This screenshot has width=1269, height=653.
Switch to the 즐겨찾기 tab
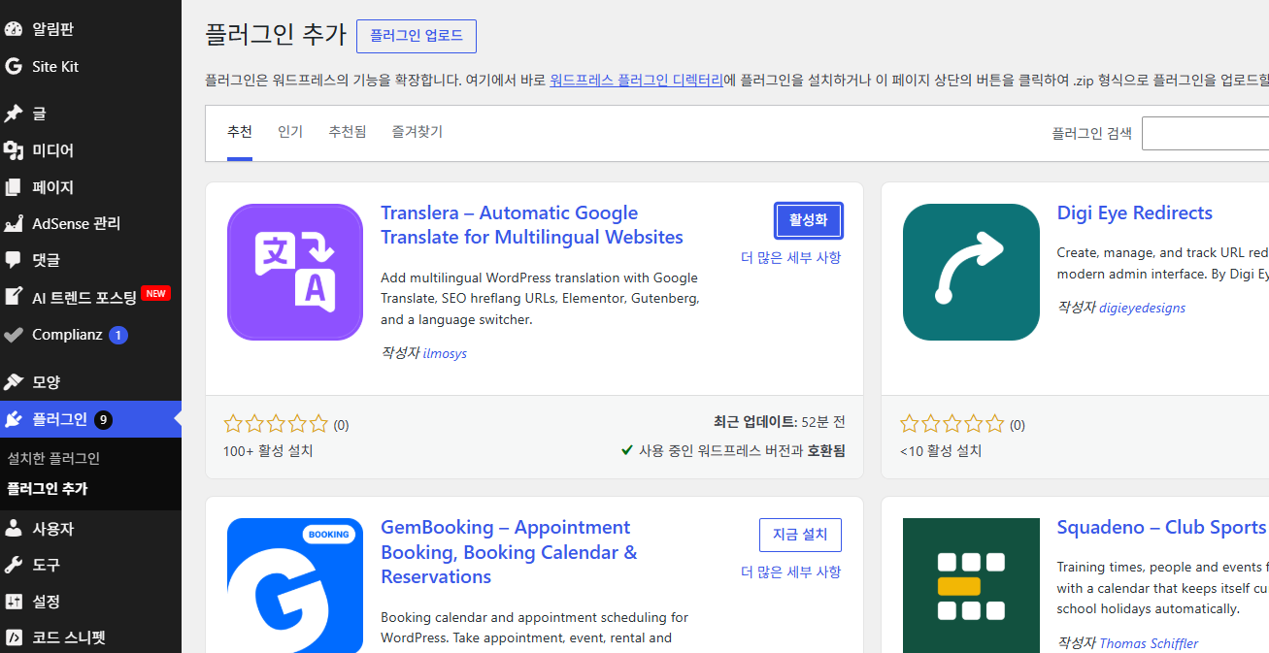click(417, 132)
